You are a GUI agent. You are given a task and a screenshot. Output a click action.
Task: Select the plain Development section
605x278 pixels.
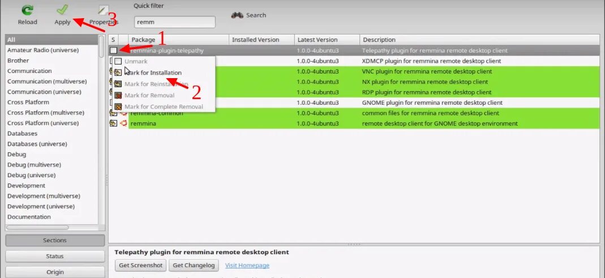coord(52,186)
